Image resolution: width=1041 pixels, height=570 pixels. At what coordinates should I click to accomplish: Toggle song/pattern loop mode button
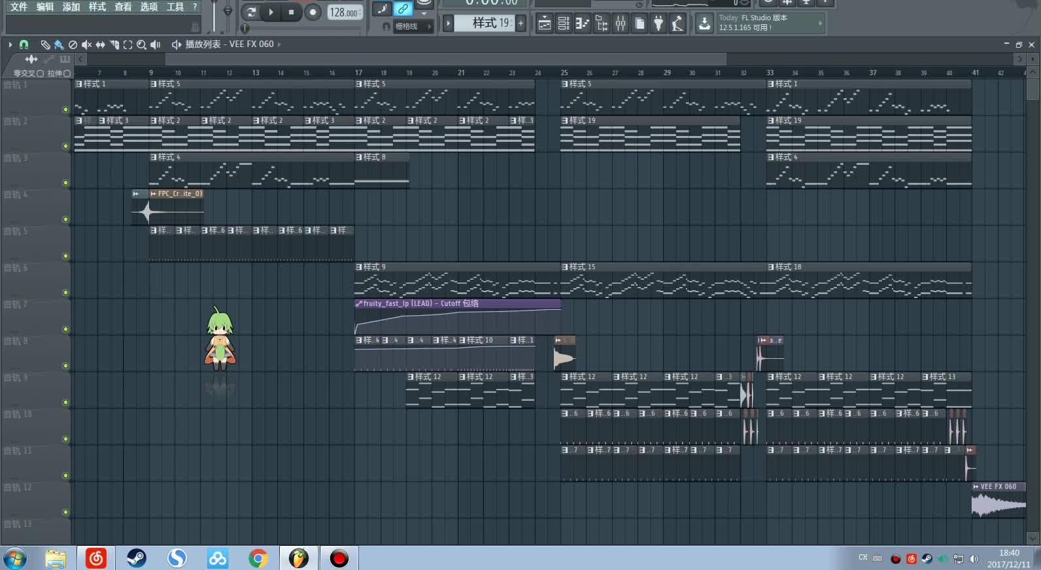251,12
